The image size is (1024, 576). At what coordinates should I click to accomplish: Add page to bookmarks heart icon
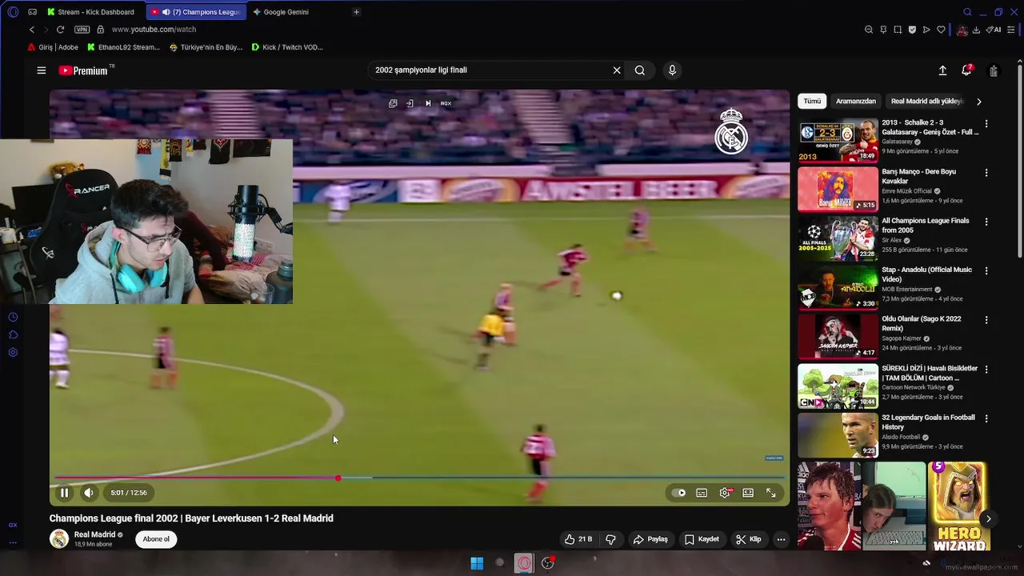click(941, 30)
